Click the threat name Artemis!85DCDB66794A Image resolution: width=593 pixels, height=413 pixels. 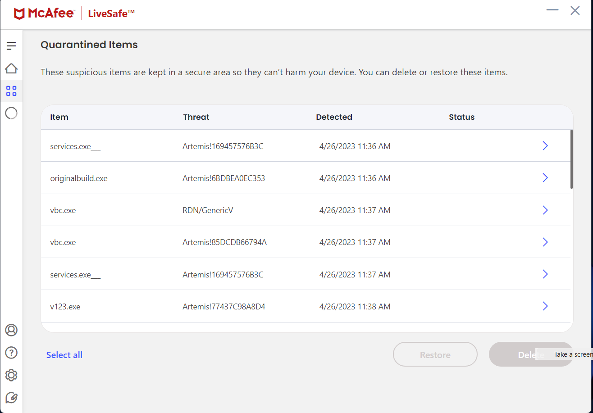tap(224, 242)
